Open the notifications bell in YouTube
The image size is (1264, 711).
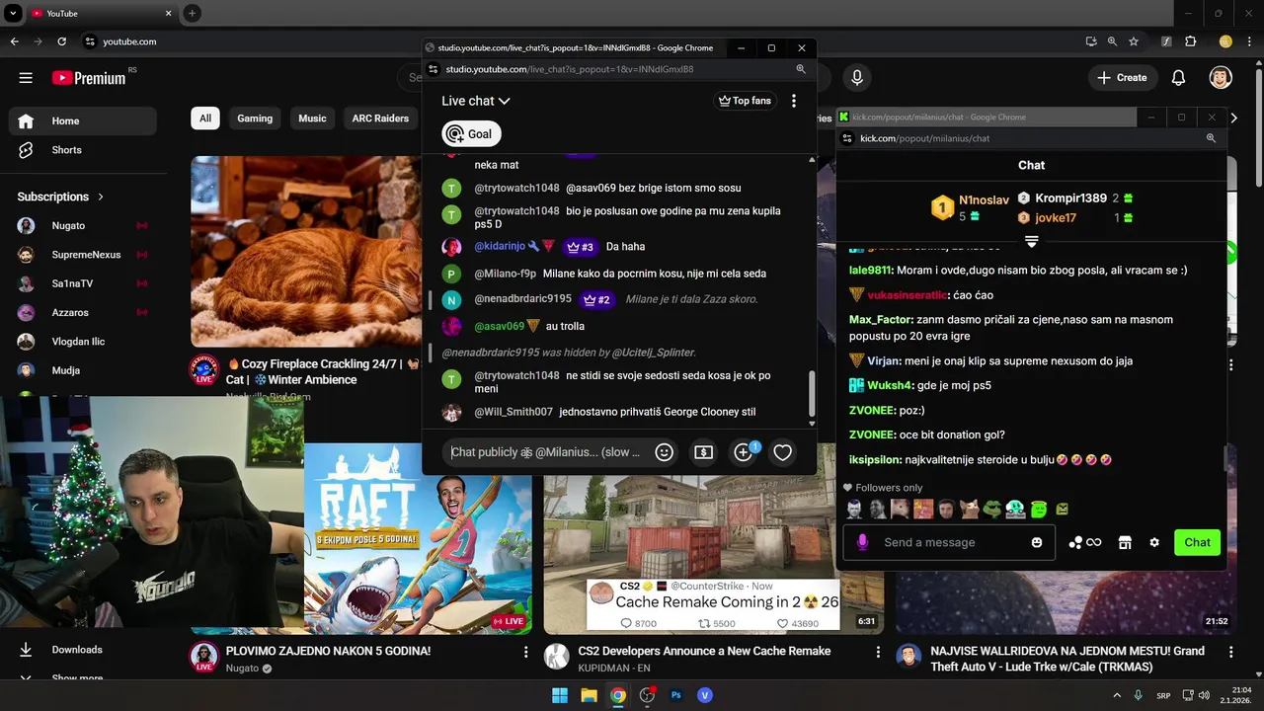coord(1178,77)
